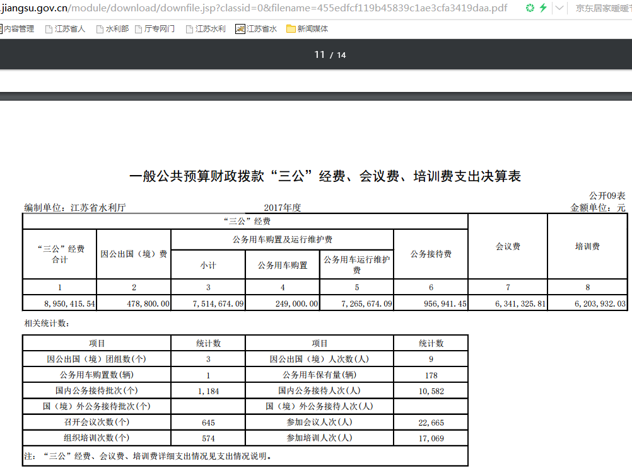The image size is (632, 476).
Task: Click the value 178
Action: [431, 375]
